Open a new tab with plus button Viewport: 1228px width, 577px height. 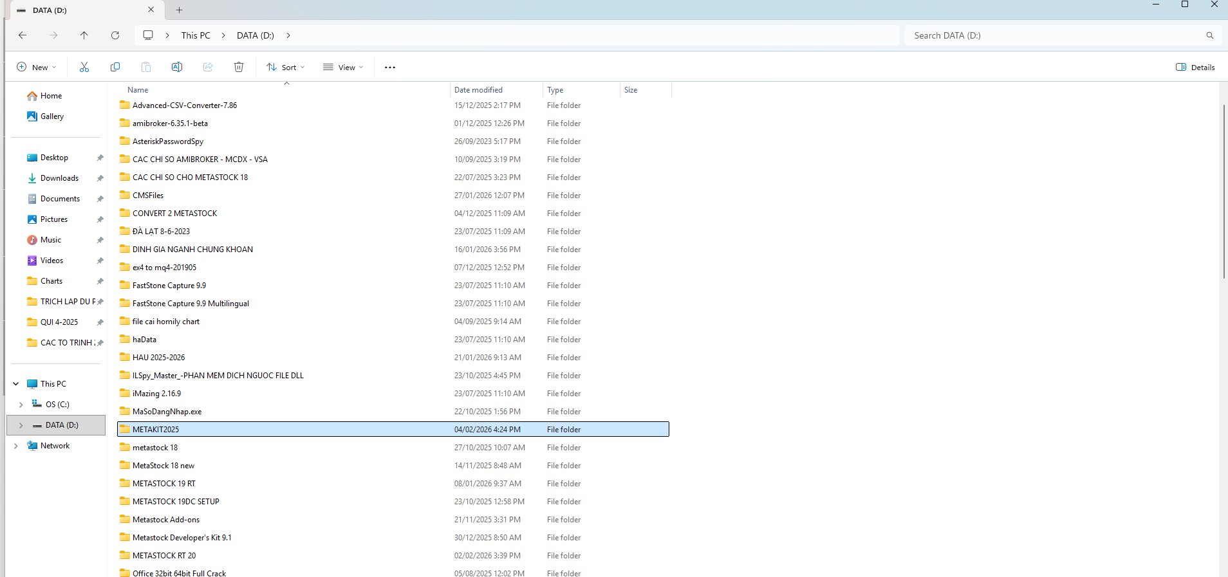click(180, 10)
